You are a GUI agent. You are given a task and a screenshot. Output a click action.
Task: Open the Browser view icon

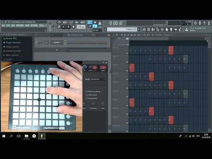158,30
